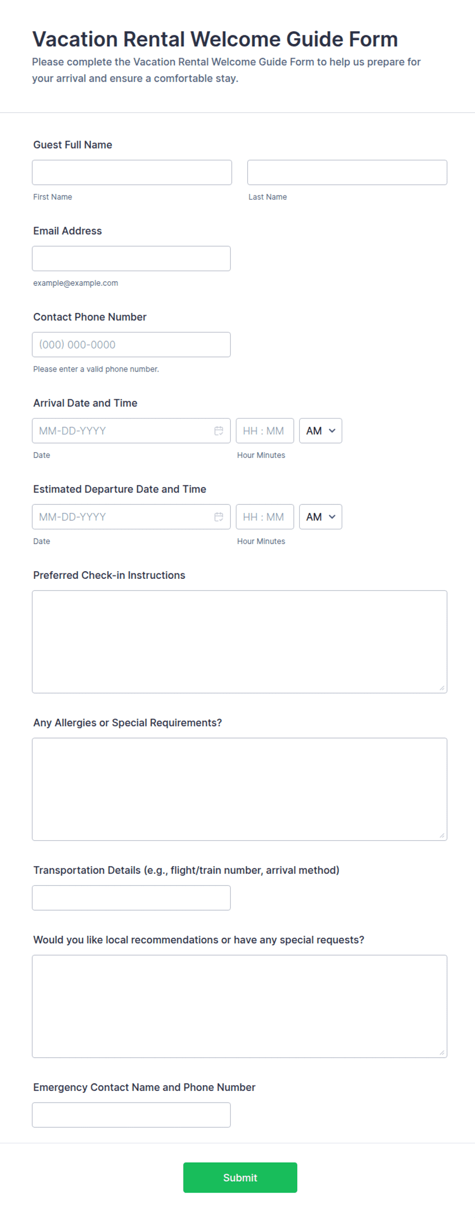Focus the Emergency Contact Name and Phone field
The image size is (475, 1218).
131,1115
